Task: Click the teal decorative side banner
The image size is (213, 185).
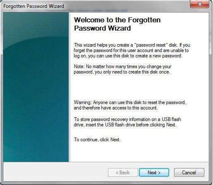Action: pos(36,87)
